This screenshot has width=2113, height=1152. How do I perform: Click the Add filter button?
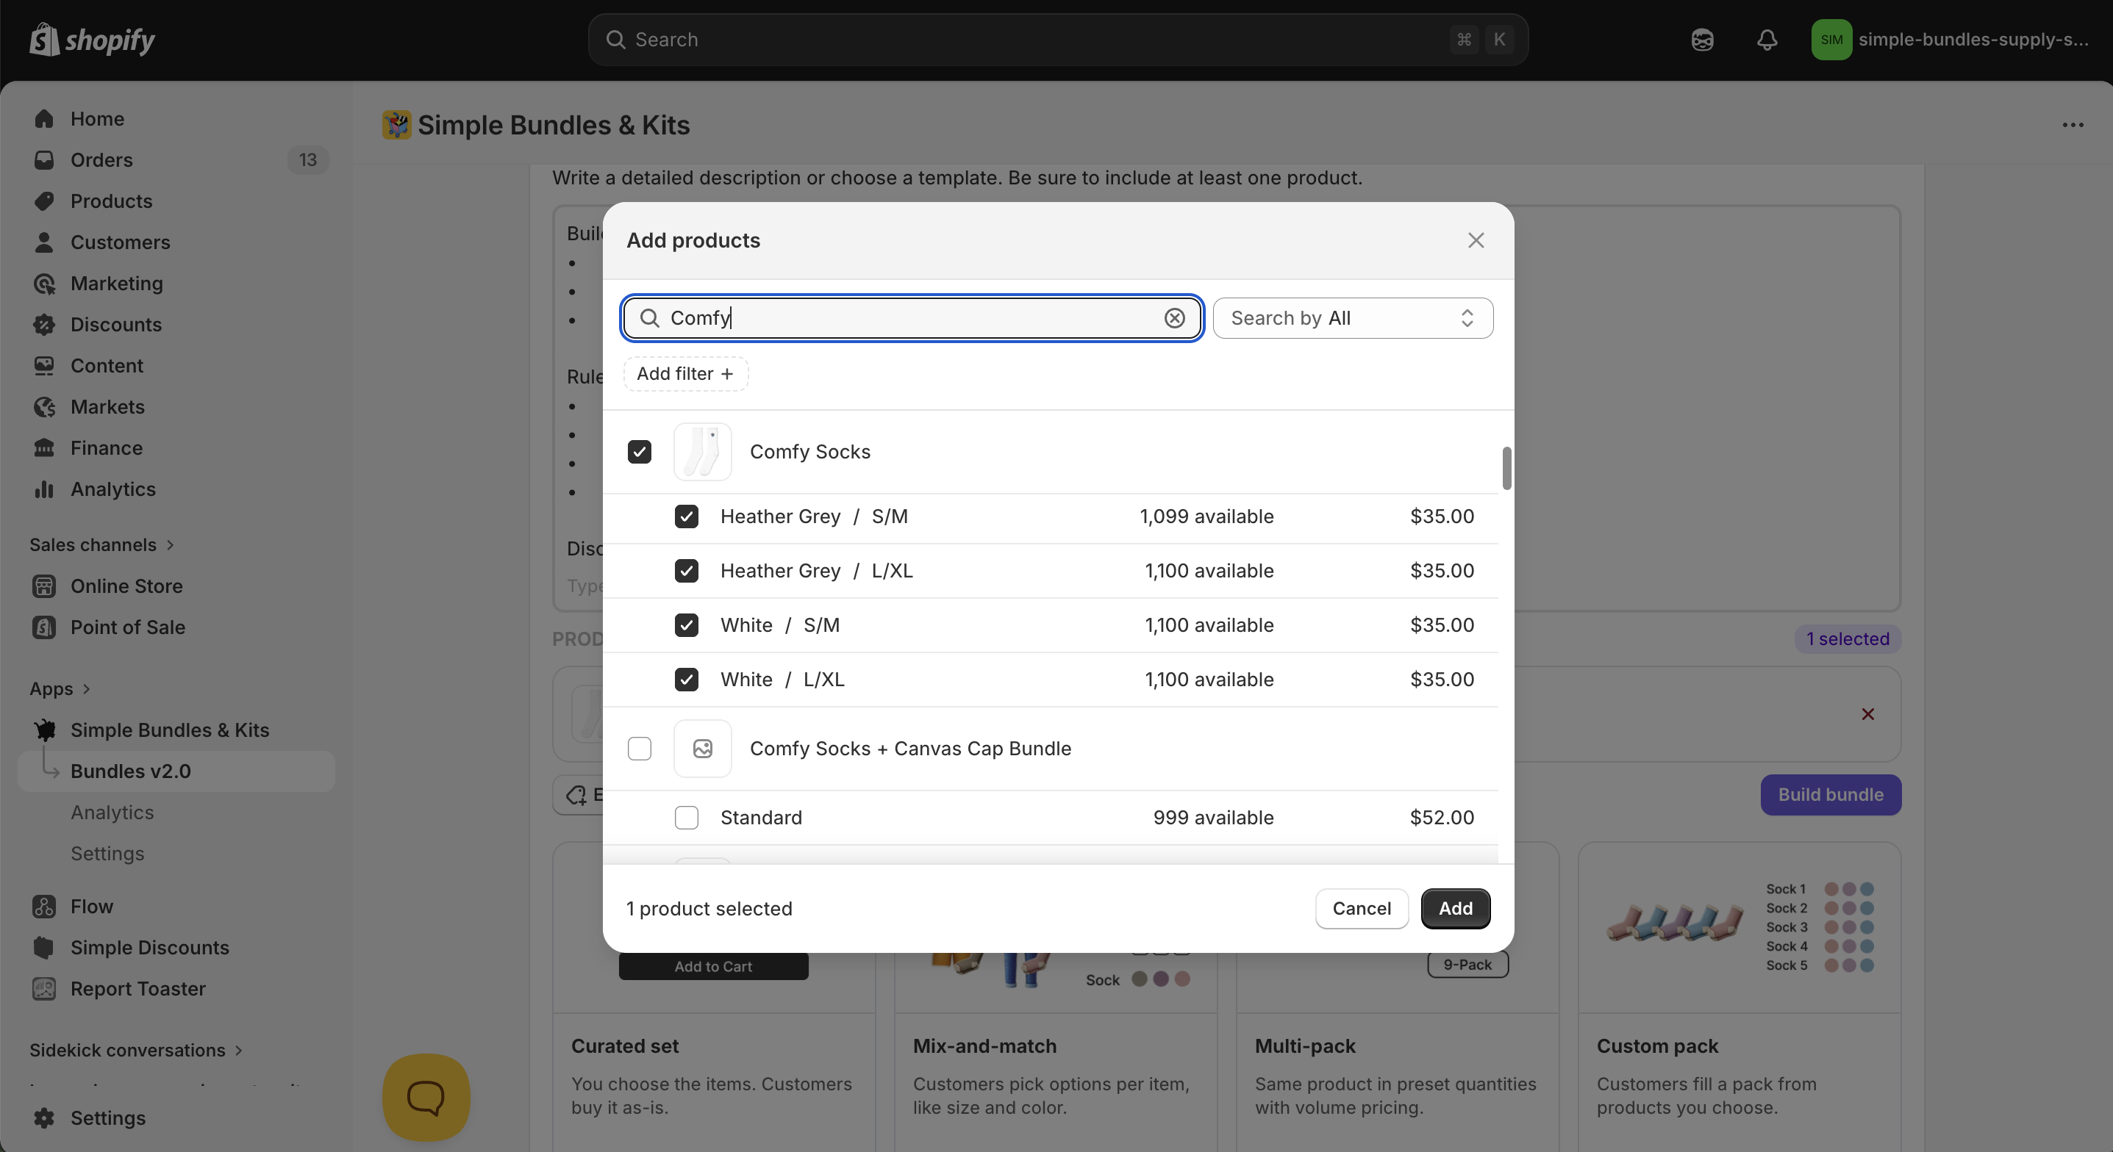(x=685, y=374)
